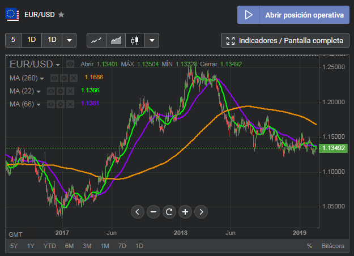354x256 pixels.
Task: Select the 1M time range
Action: pyautogui.click(x=105, y=246)
